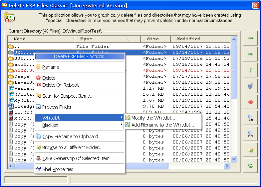Choose Browse to a Different Folder...

tap(80, 147)
